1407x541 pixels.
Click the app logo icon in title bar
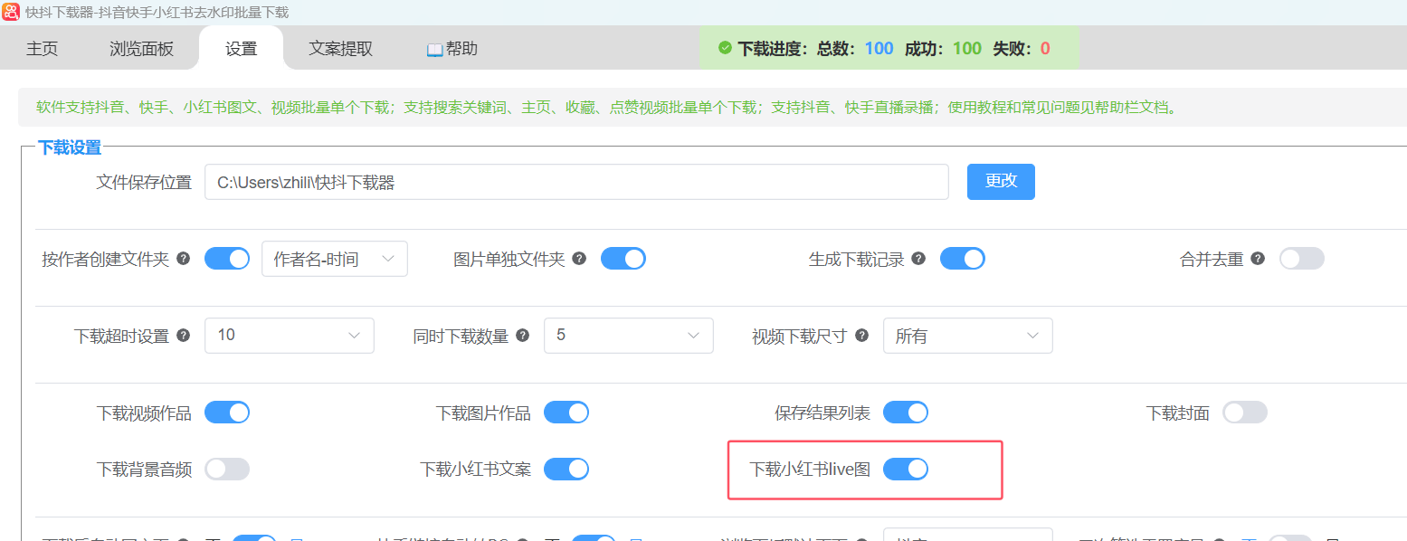coord(11,12)
